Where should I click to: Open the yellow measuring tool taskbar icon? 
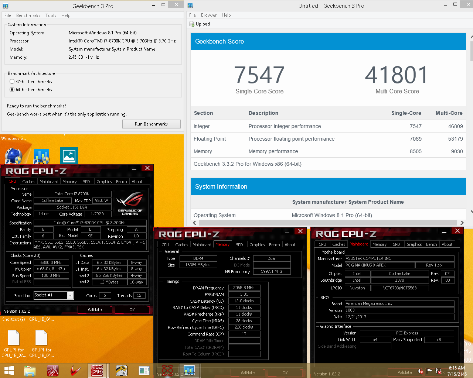[x=121, y=371]
